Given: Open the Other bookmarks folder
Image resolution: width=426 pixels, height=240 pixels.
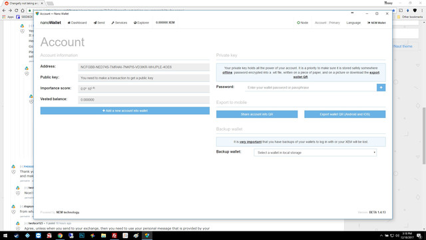Looking at the screenshot, I should coord(410,17).
